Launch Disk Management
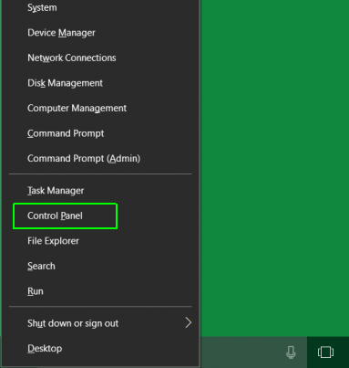The width and height of the screenshot is (349, 368). point(100,83)
